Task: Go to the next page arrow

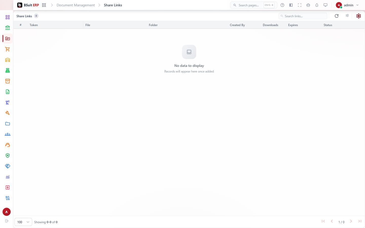Action: point(351,221)
